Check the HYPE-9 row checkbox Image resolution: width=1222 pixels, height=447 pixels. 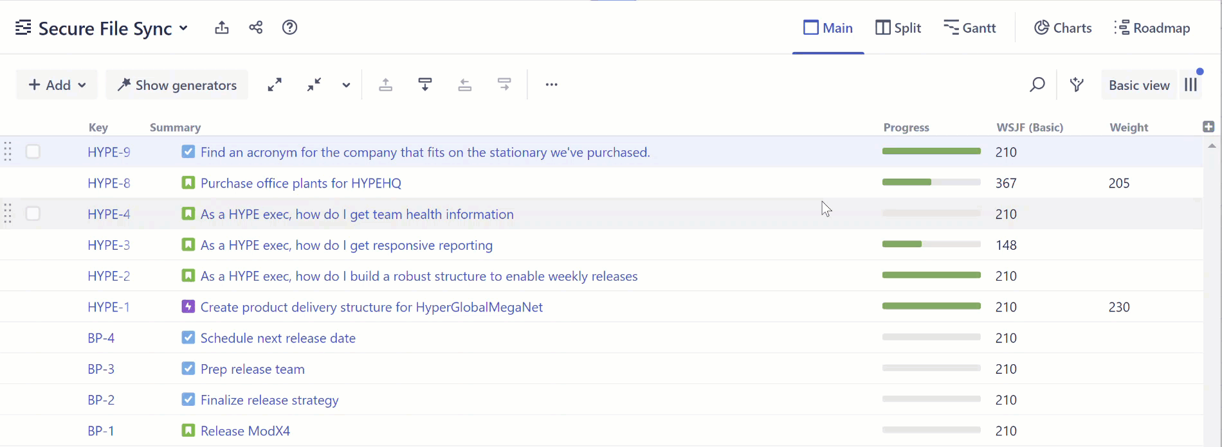tap(33, 152)
